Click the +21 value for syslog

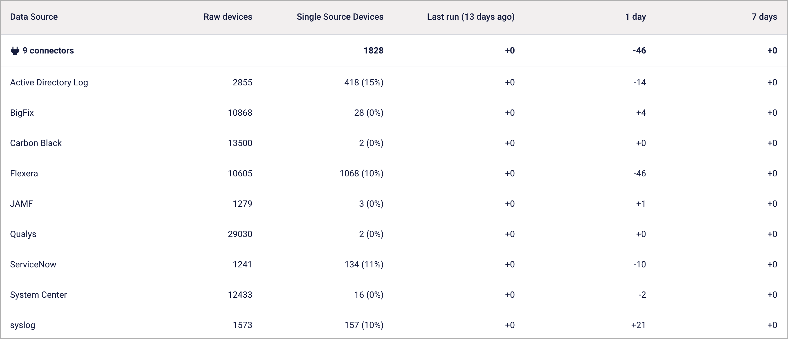pyautogui.click(x=639, y=325)
